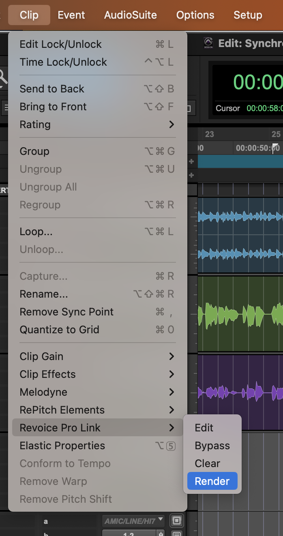Click the plus button on the blue ruler row
This screenshot has width=283, height=536.
(x=191, y=161)
